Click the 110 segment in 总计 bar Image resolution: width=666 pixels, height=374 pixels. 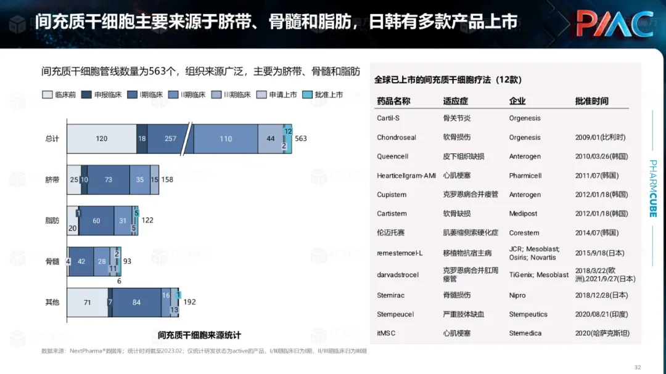tap(226, 139)
